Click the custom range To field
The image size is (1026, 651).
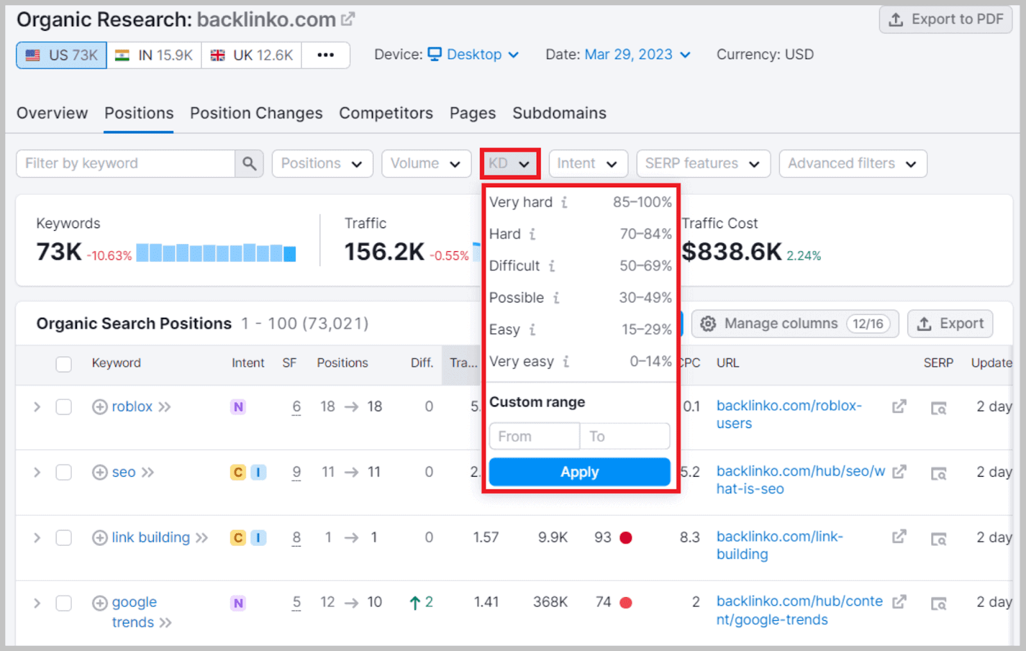click(x=625, y=436)
